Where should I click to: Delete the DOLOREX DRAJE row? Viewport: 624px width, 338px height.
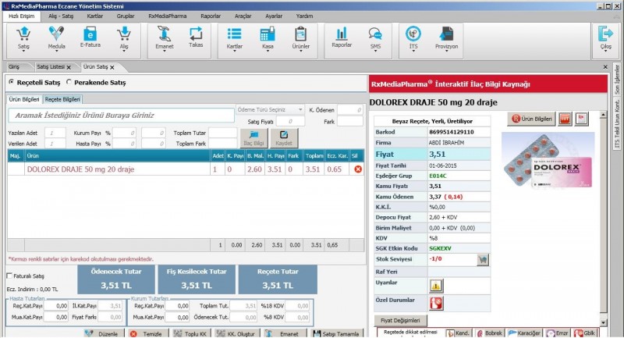tap(358, 169)
